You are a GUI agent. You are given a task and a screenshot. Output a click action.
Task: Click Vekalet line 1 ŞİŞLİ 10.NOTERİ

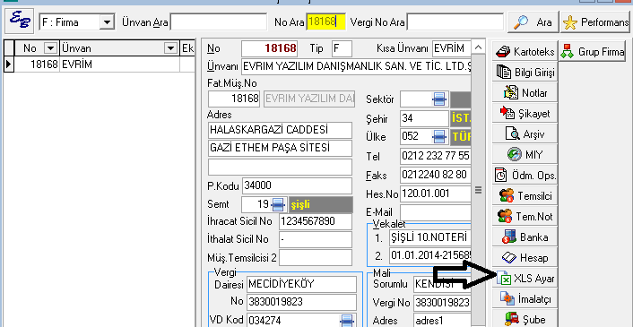[430, 237]
